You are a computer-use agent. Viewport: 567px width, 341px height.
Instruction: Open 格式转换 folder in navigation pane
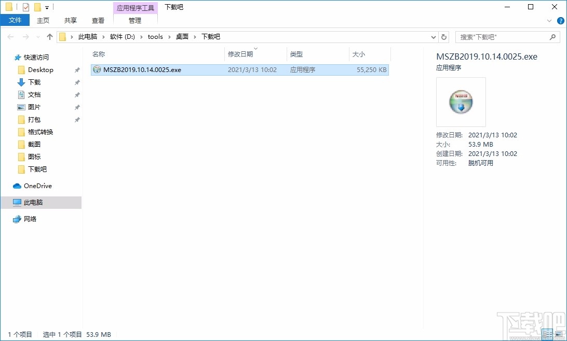(40, 132)
